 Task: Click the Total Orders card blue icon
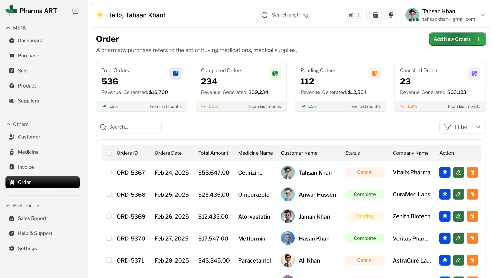coord(175,73)
